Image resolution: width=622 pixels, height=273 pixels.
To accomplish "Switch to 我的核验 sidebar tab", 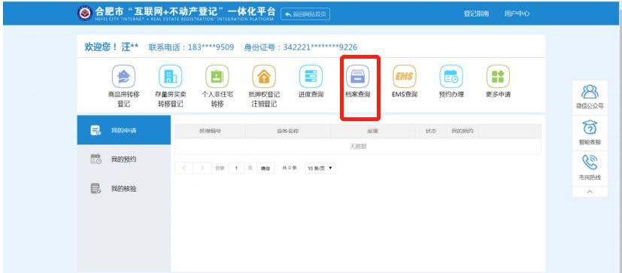I will coord(124,189).
